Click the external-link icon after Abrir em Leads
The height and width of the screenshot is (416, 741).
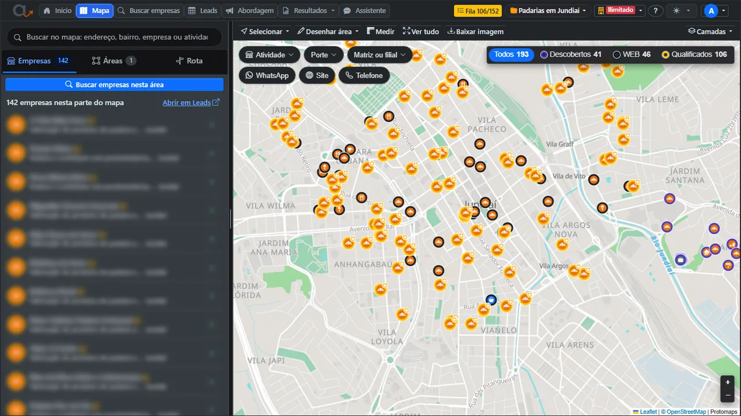[x=216, y=102]
